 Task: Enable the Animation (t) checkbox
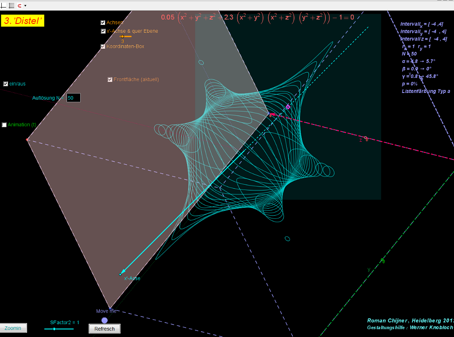[x=4, y=125]
